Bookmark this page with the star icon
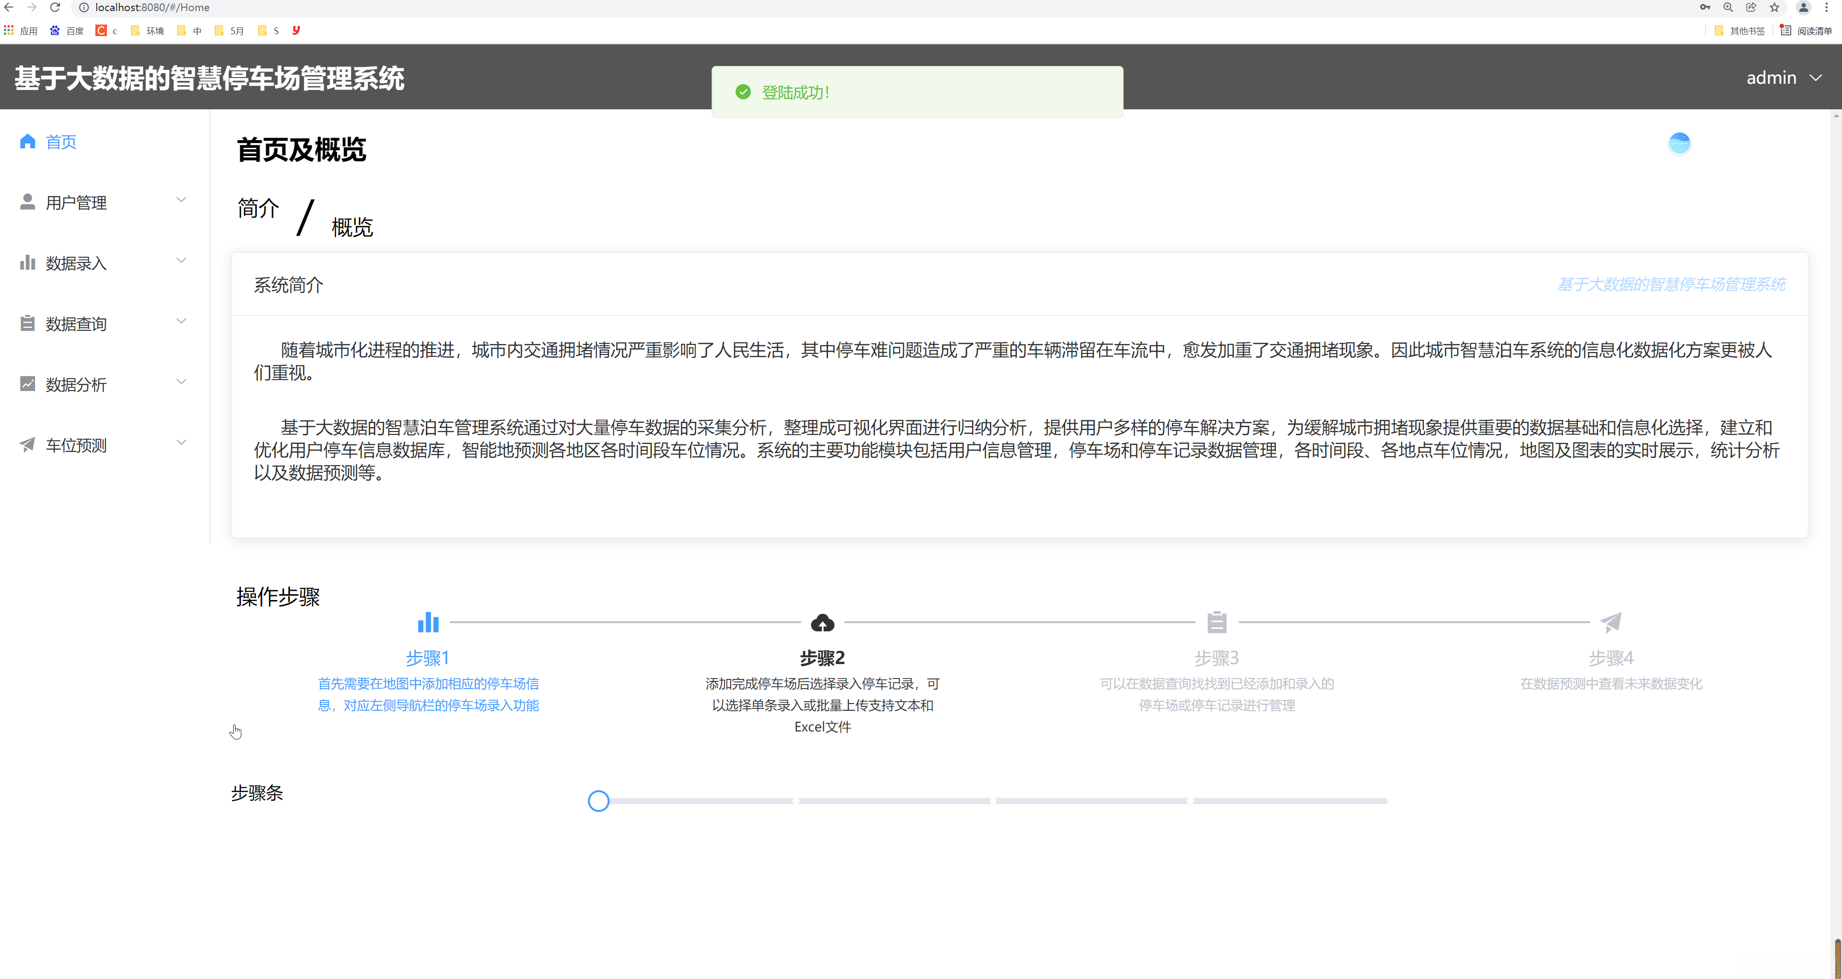The height and width of the screenshot is (979, 1842). point(1774,8)
